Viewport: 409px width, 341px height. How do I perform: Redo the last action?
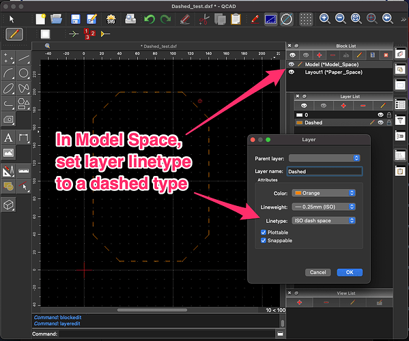(x=165, y=19)
